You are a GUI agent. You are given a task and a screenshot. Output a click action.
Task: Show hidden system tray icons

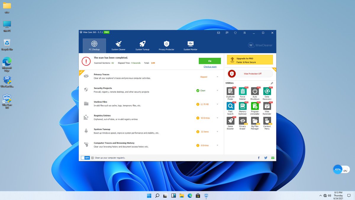tap(321, 196)
